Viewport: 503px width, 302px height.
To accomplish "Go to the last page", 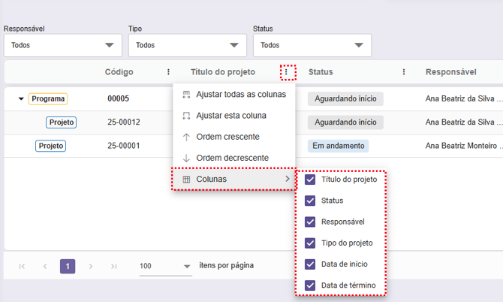I will coord(114,266).
